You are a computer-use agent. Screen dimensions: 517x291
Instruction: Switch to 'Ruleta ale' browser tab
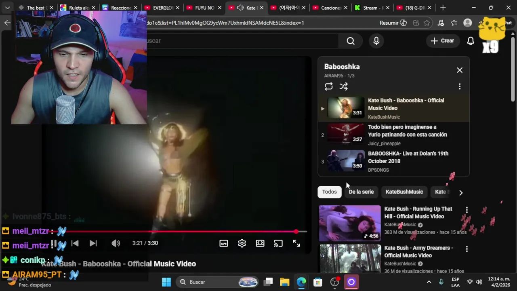point(78,8)
